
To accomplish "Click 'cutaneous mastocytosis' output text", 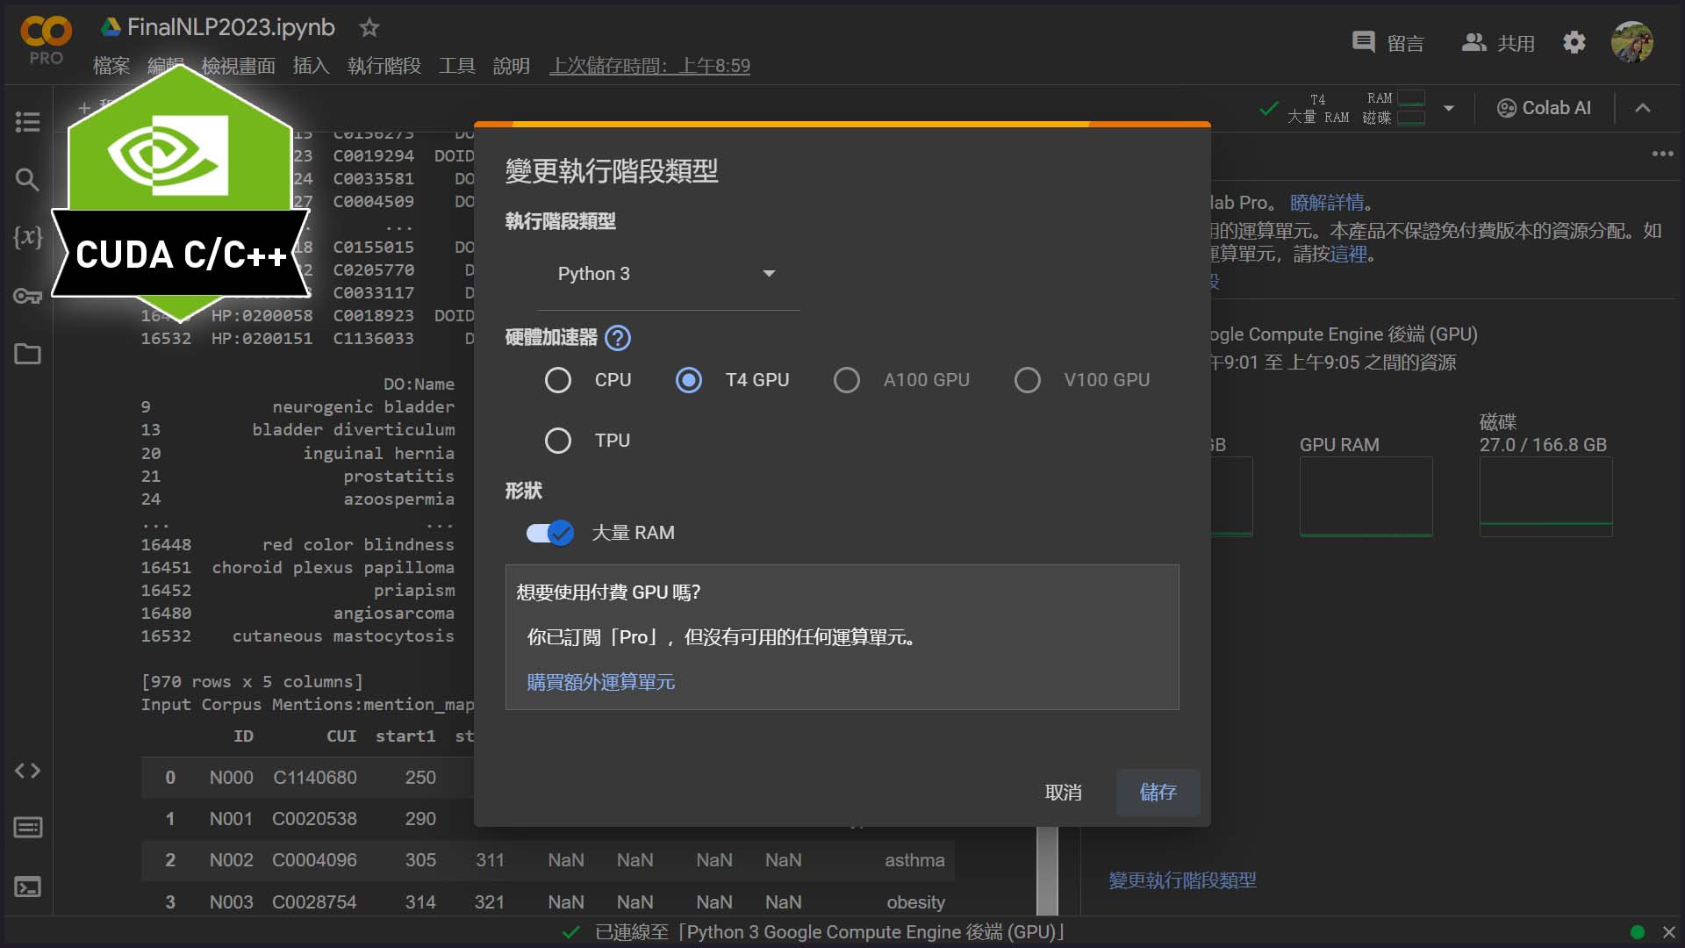I will [343, 636].
